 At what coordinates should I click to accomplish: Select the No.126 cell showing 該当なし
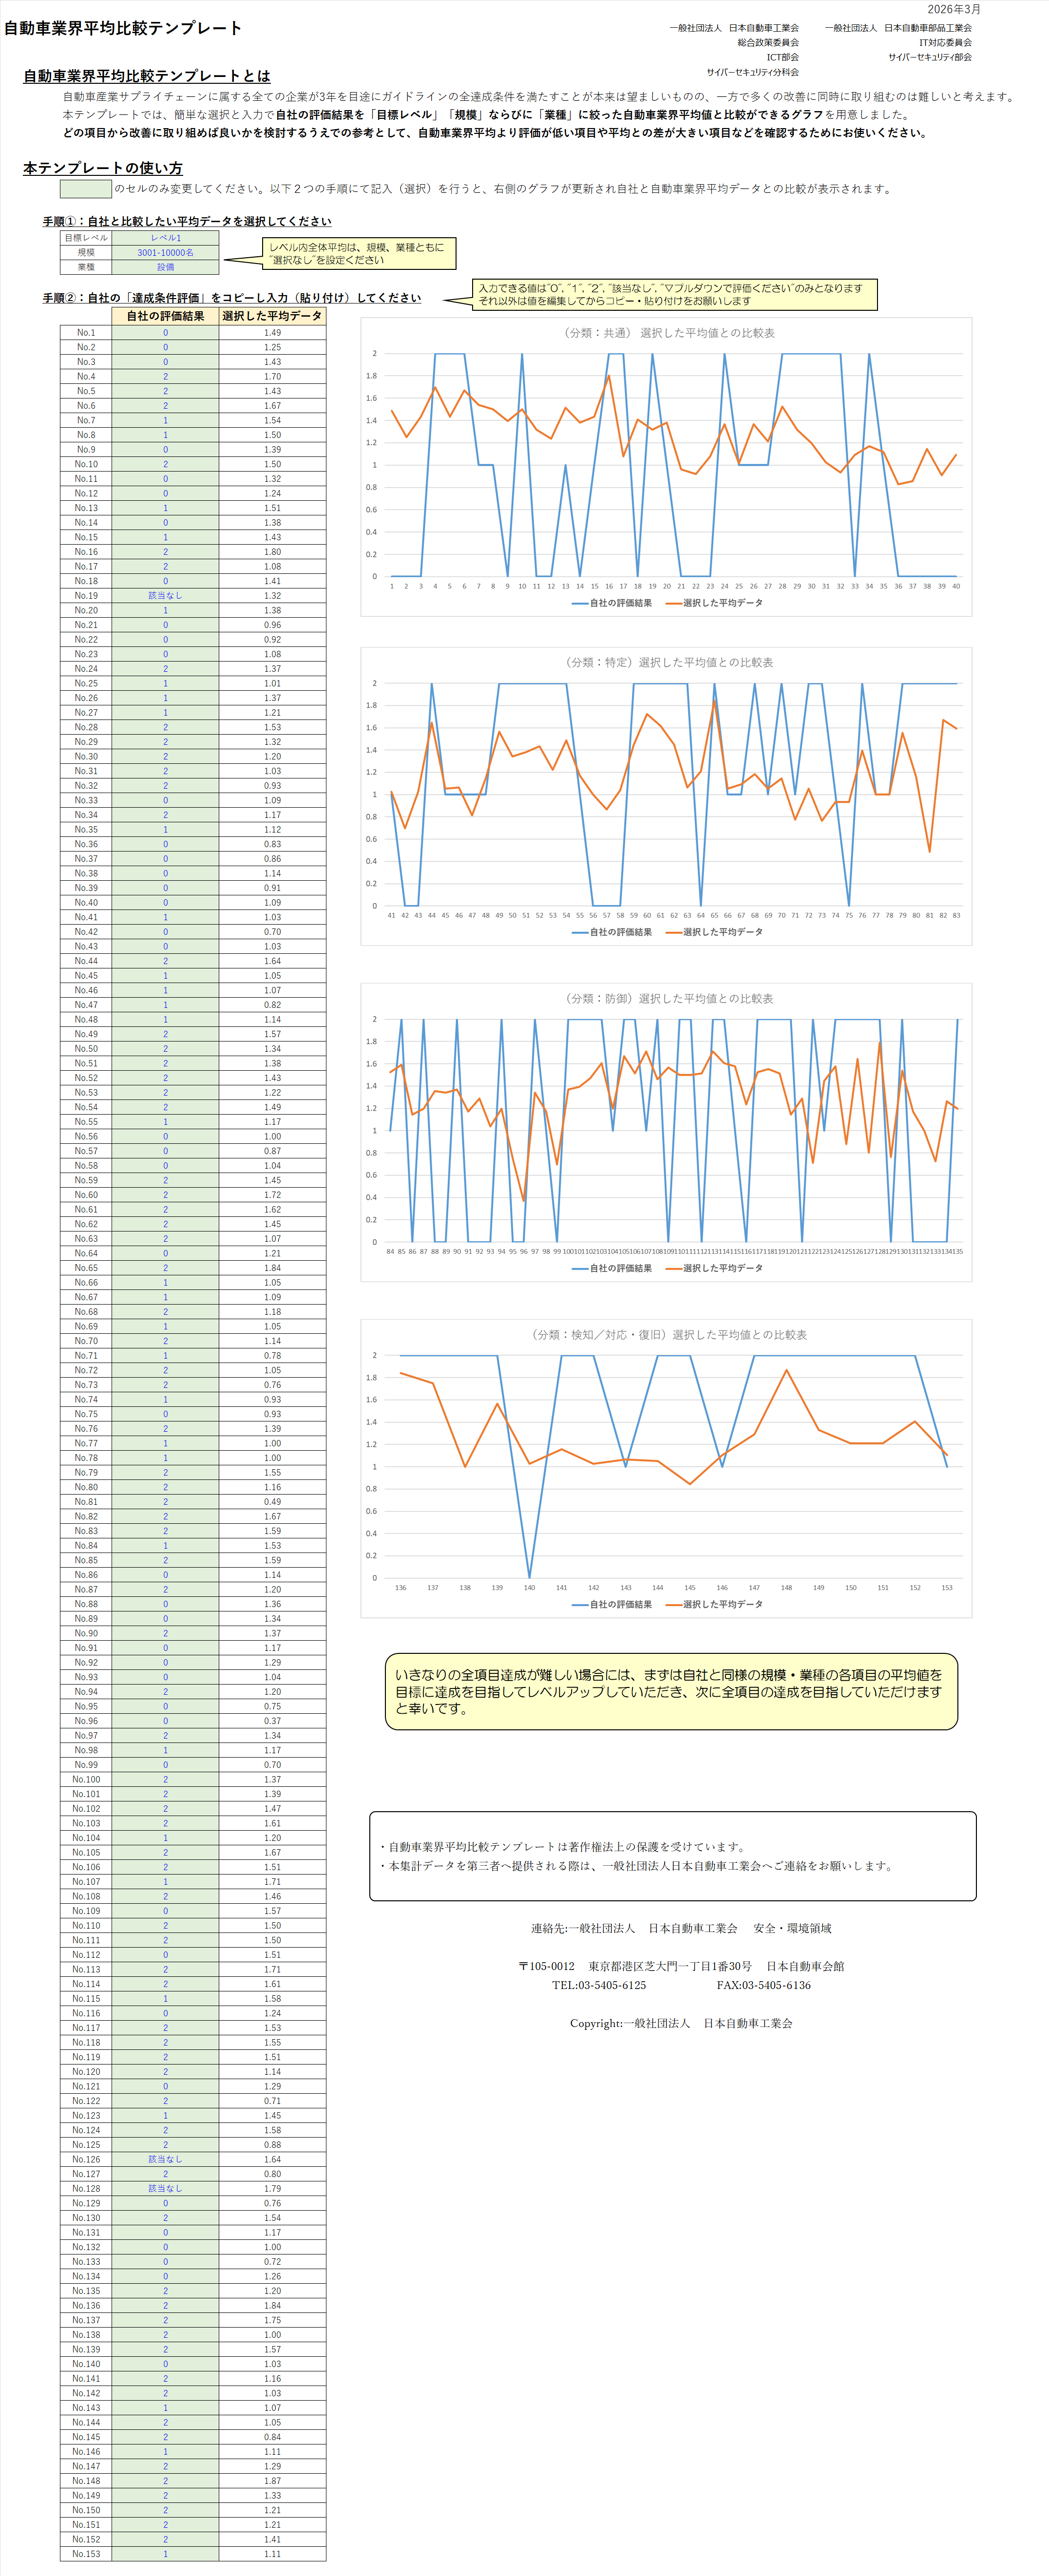point(165,2160)
